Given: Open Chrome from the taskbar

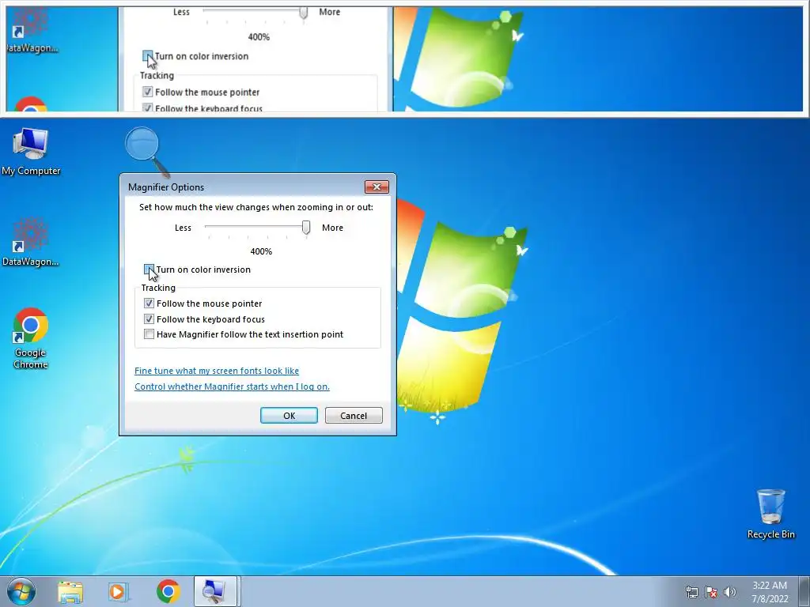Looking at the screenshot, I should pyautogui.click(x=168, y=591).
